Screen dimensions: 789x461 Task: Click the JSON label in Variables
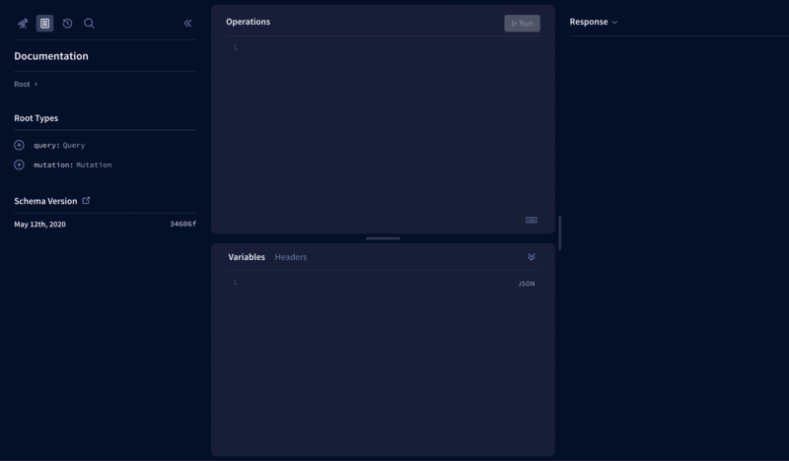pos(527,284)
